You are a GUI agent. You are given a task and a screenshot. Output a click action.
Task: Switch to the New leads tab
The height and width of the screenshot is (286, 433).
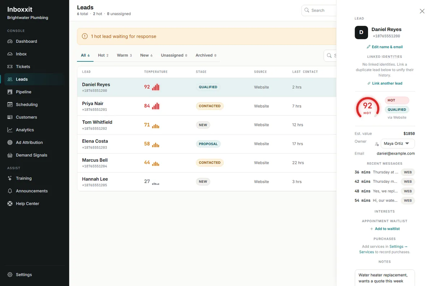point(146,55)
